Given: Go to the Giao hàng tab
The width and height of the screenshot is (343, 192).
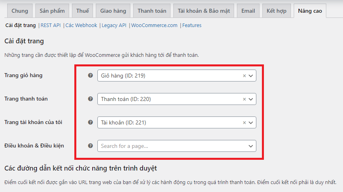Looking at the screenshot, I should 113,11.
